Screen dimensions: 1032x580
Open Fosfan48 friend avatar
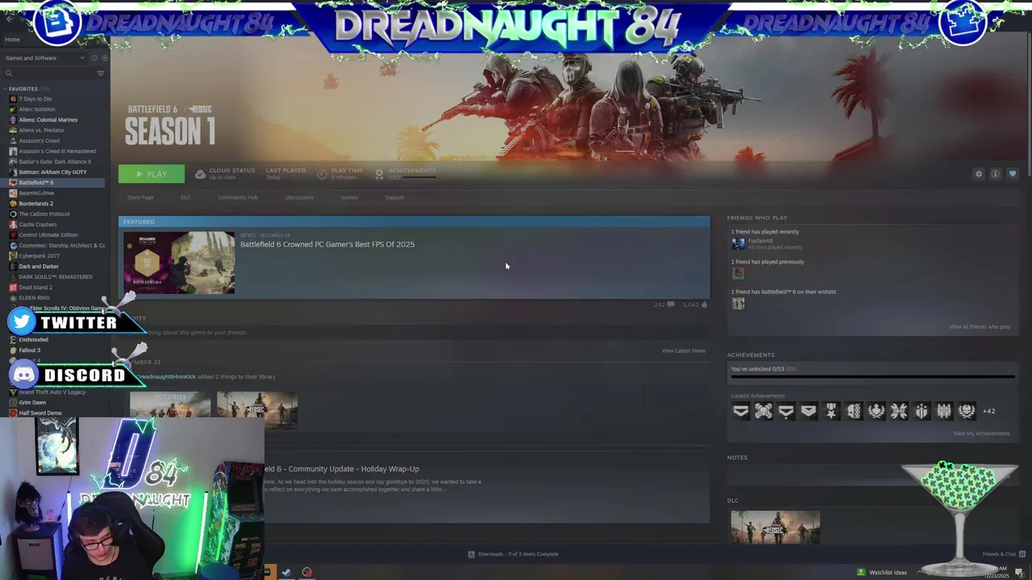tap(738, 243)
